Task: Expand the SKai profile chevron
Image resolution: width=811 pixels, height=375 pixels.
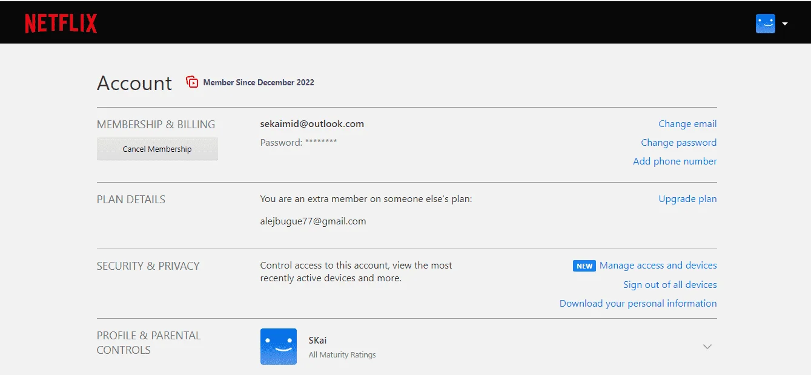Action: coord(707,347)
